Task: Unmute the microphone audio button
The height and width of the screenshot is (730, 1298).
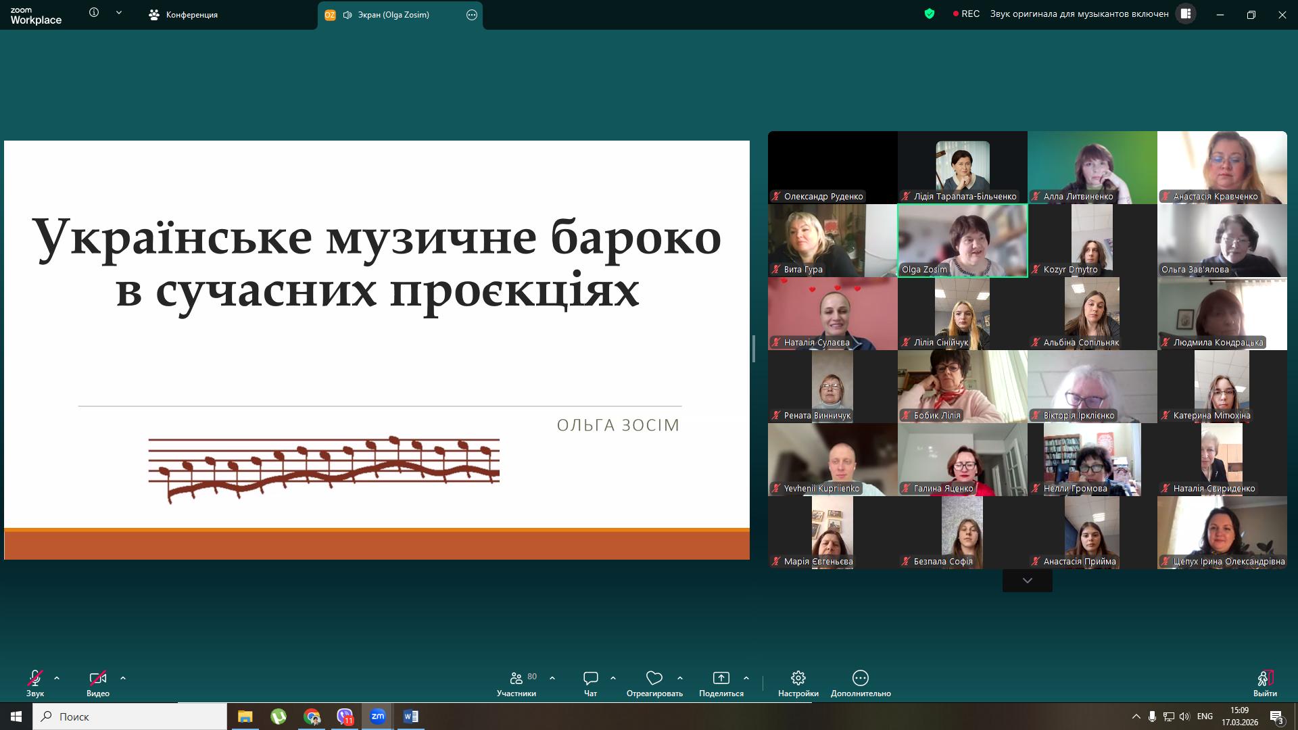Action: tap(35, 678)
